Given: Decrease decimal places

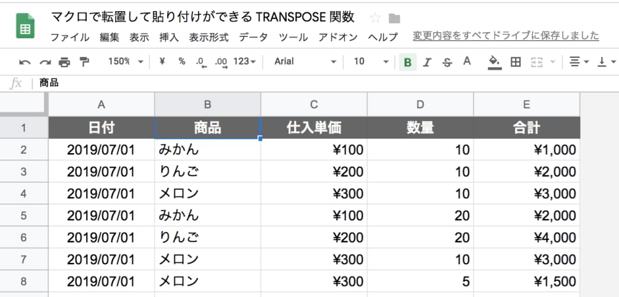Looking at the screenshot, I should [201, 62].
